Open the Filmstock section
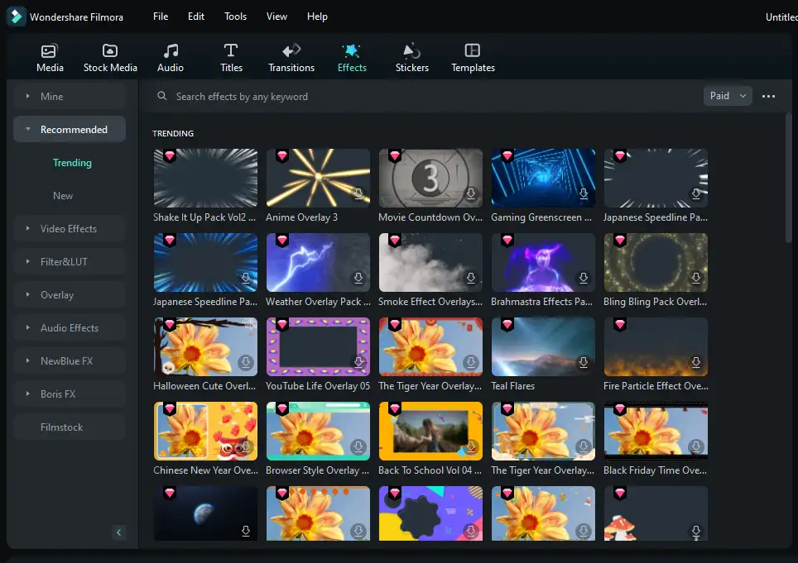The image size is (798, 563). pos(62,427)
